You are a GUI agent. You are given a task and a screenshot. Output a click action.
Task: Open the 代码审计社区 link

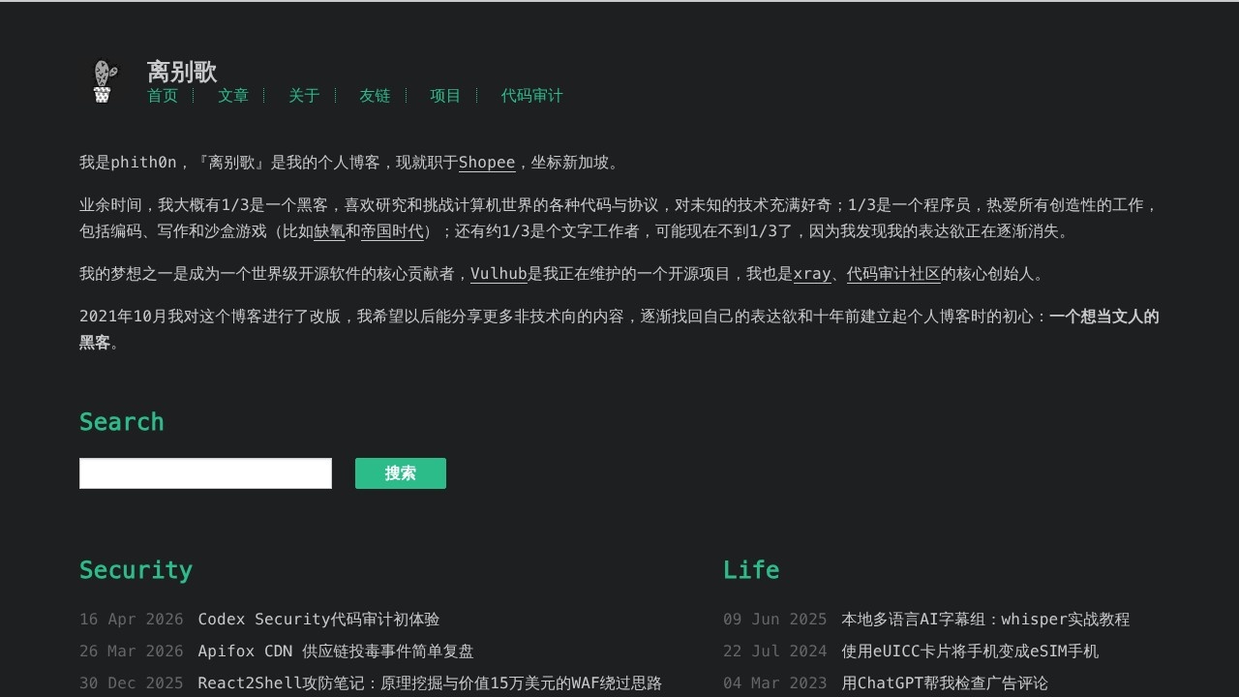pos(893,274)
